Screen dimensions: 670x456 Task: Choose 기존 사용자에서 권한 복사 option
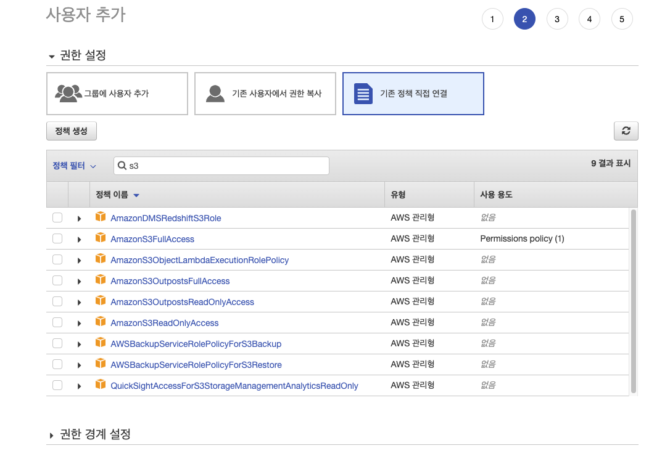(x=265, y=94)
